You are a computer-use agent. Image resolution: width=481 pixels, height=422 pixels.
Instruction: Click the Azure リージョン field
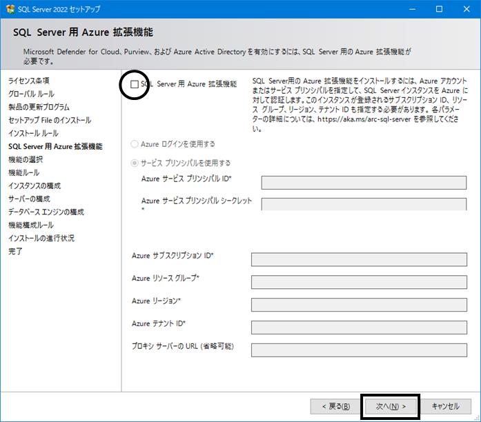[x=359, y=305]
